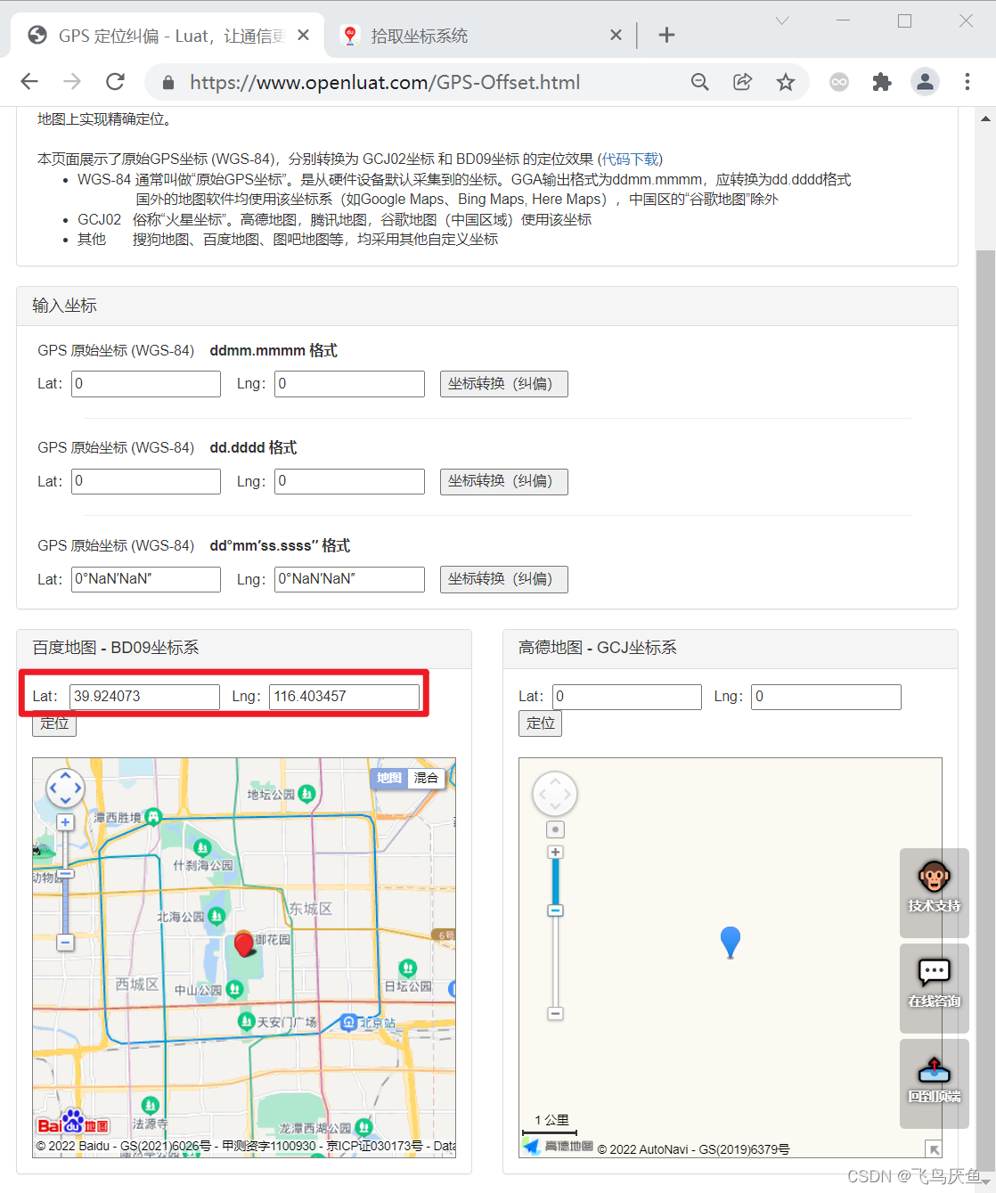Image resolution: width=996 pixels, height=1193 pixels.
Task: Close the GPS 定位纠偏 tab
Action: (x=303, y=35)
